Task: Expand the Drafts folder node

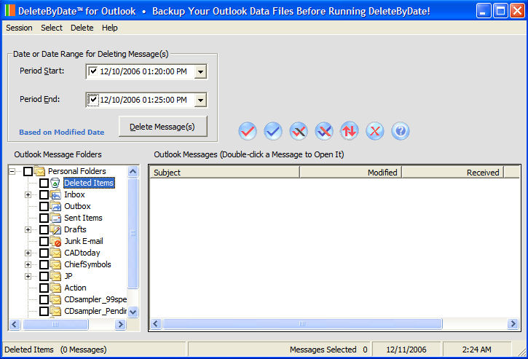Action: [x=28, y=229]
